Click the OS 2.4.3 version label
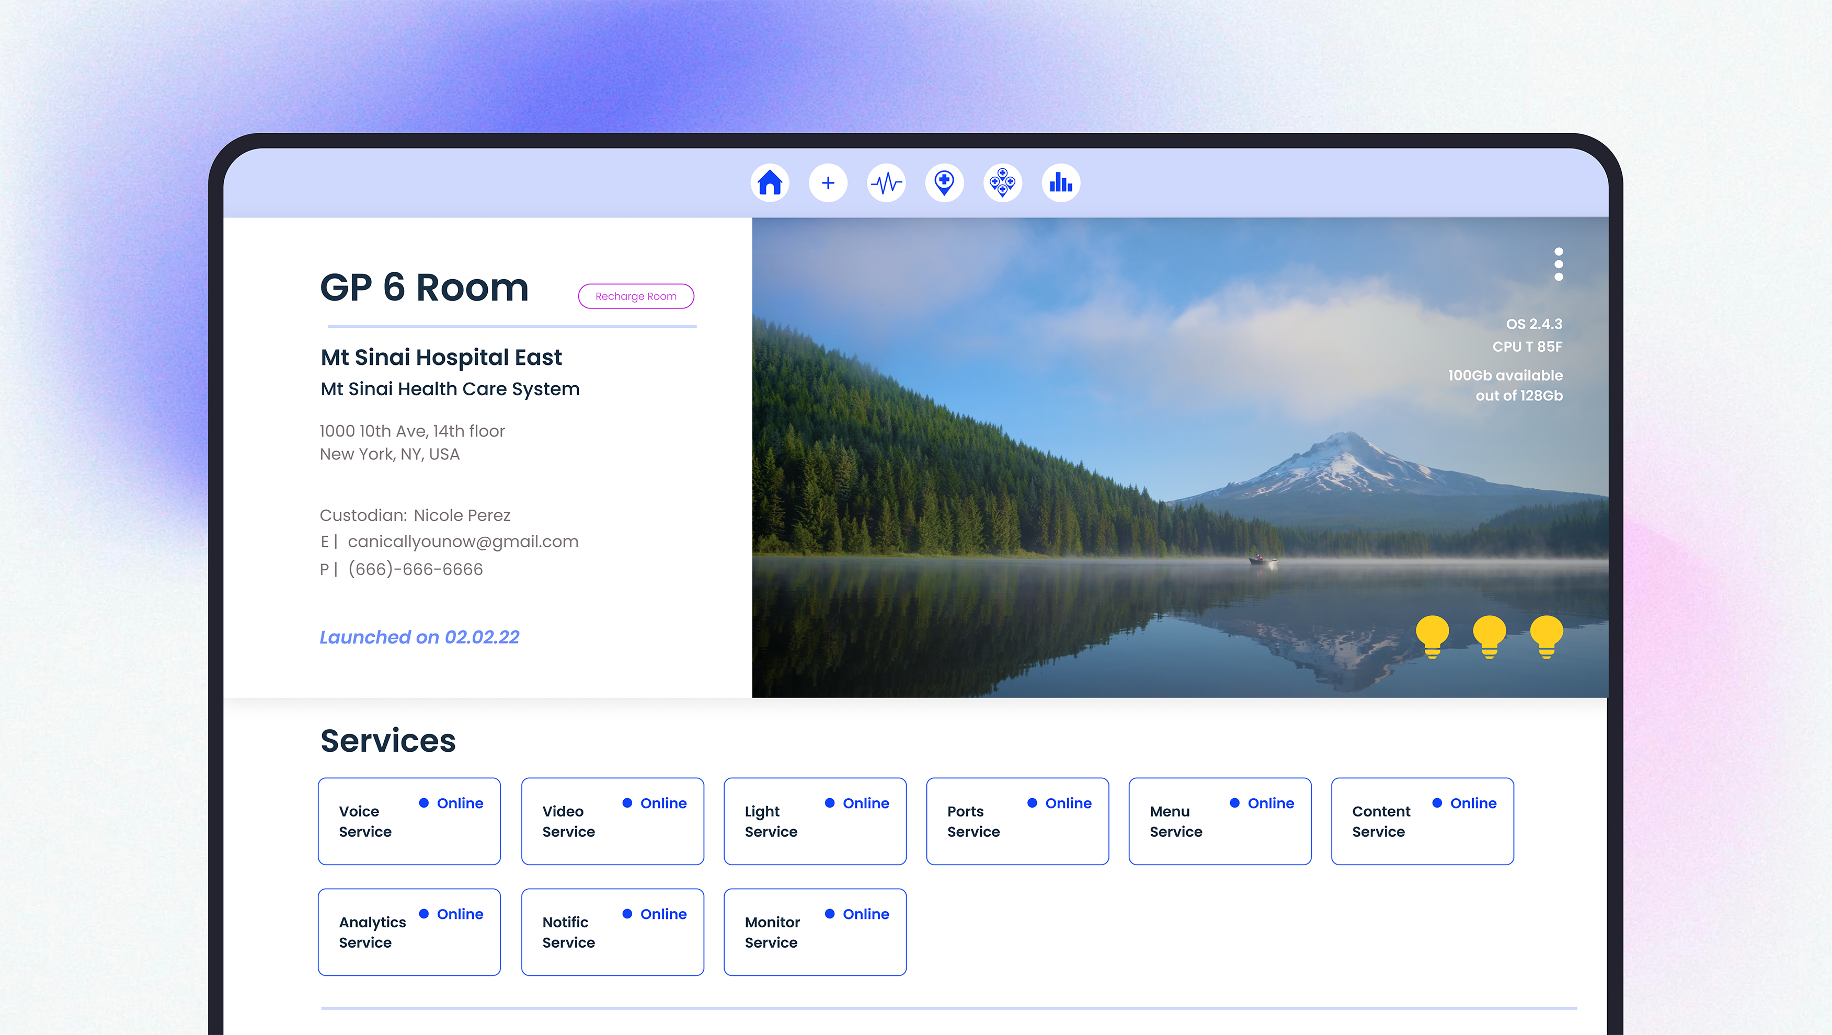This screenshot has width=1832, height=1035. pyautogui.click(x=1534, y=324)
